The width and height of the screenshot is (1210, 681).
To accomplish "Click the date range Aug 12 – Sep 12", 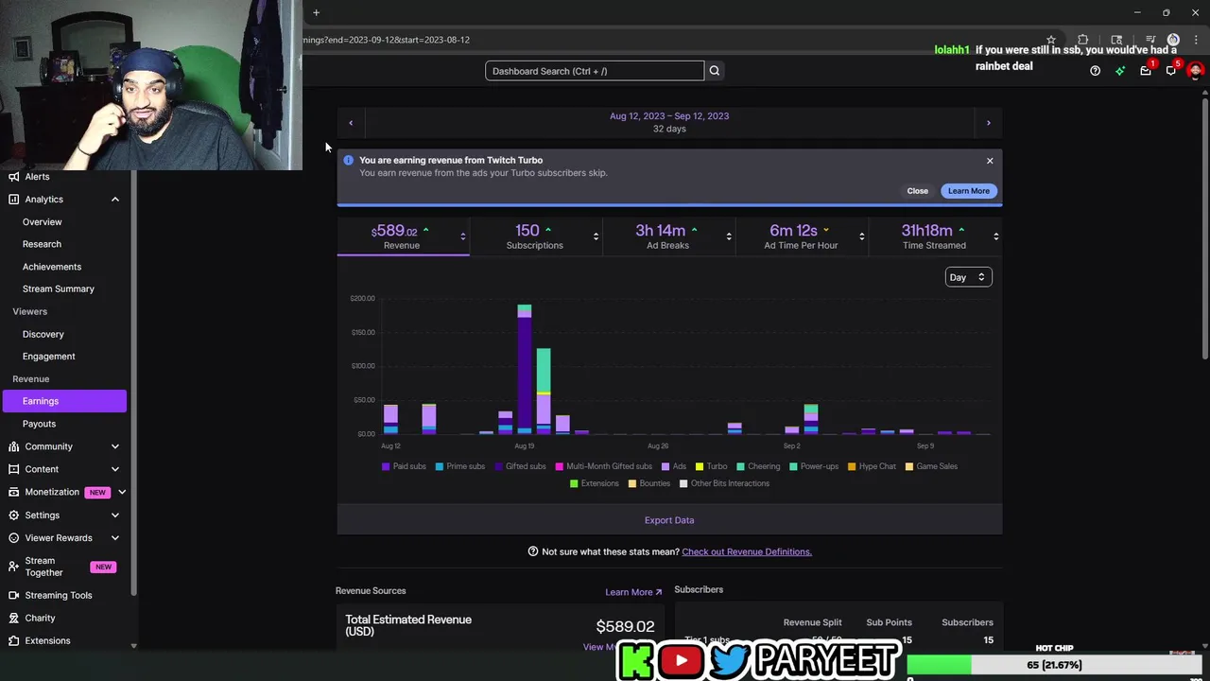I will pos(669,116).
